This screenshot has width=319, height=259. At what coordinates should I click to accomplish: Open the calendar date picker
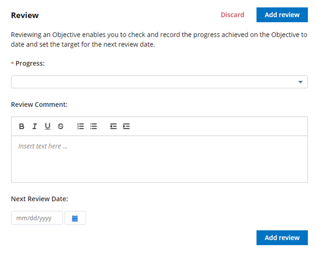coord(75,218)
